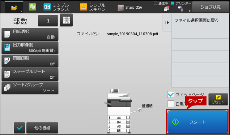Open ジョブ状況 job status
This screenshot has width=230, height=135.
[x=210, y=7]
